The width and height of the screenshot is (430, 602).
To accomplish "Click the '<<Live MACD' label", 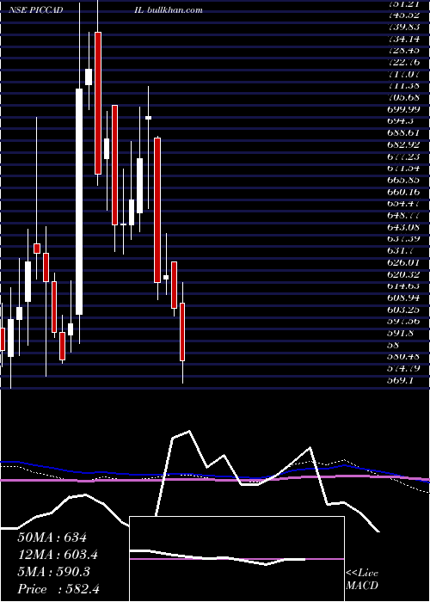I will [x=362, y=580].
